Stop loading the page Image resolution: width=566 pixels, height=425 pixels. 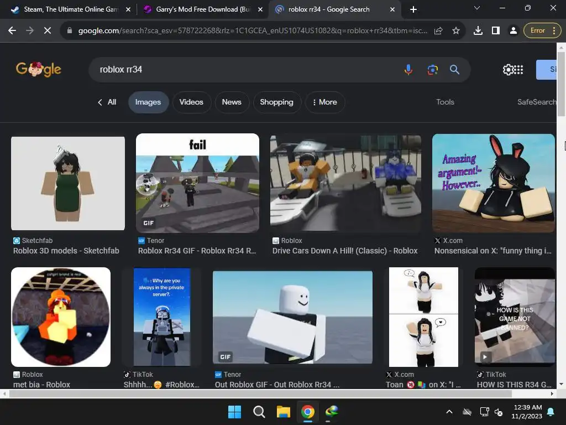[48, 31]
